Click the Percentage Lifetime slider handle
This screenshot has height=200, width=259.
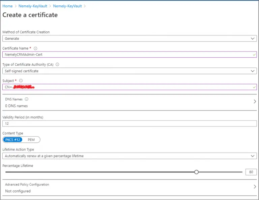click(196, 172)
